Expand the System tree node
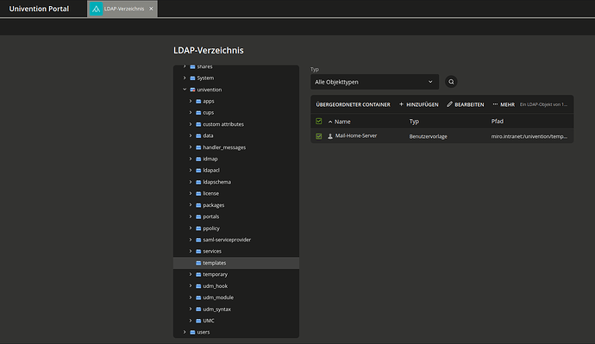 (x=185, y=78)
